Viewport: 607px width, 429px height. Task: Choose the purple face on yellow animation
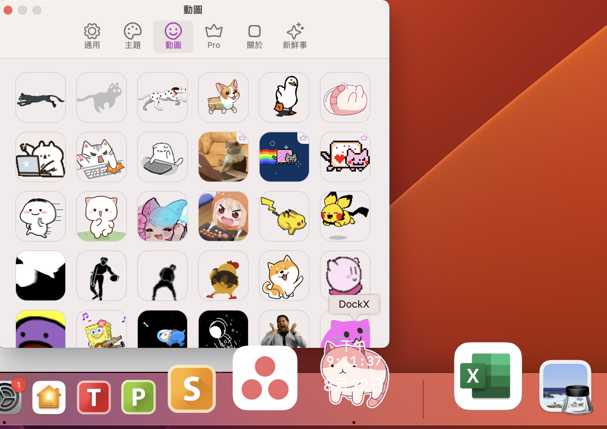41,329
